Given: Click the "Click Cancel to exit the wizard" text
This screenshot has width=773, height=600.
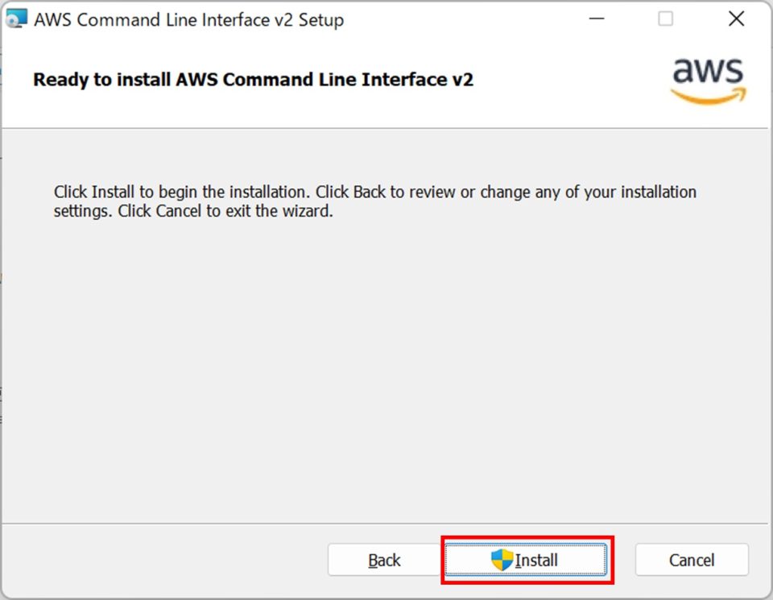Looking at the screenshot, I should pos(225,213).
